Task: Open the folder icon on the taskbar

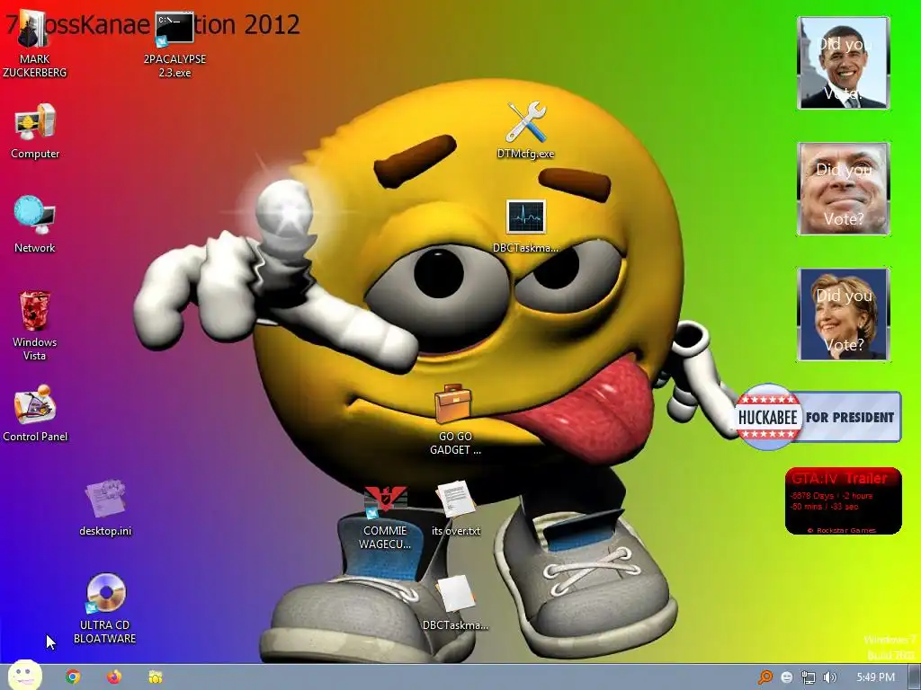Action: (155, 677)
